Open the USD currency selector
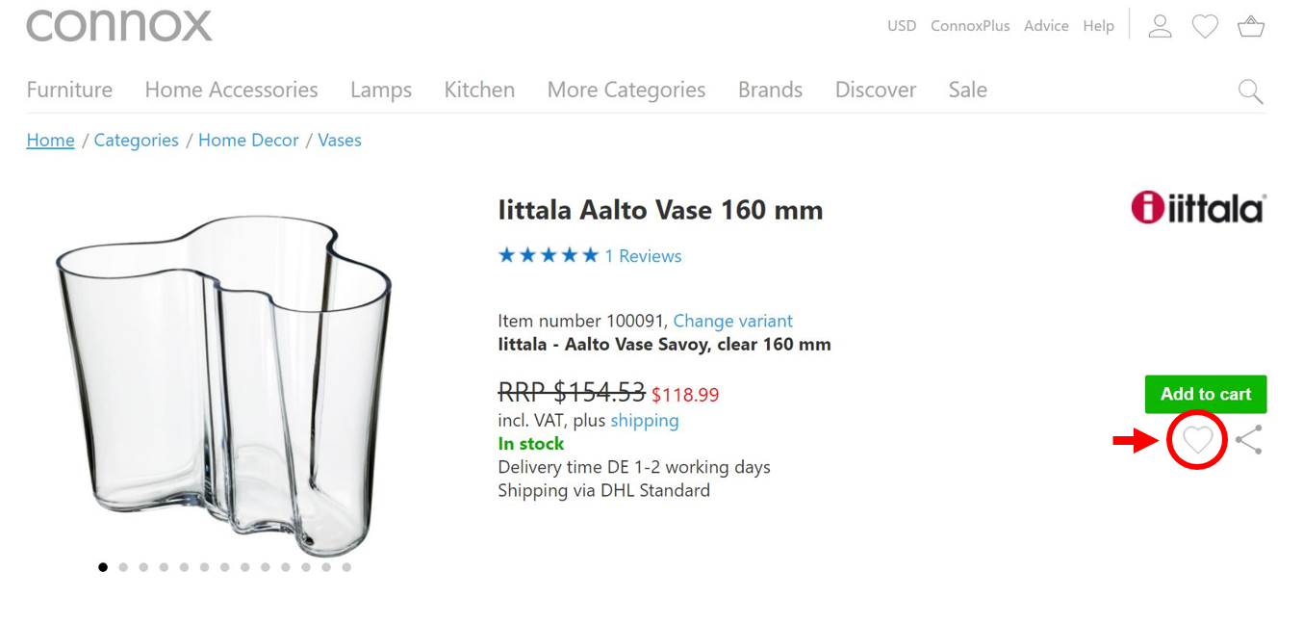Screen dimensions: 1303x623 901,26
